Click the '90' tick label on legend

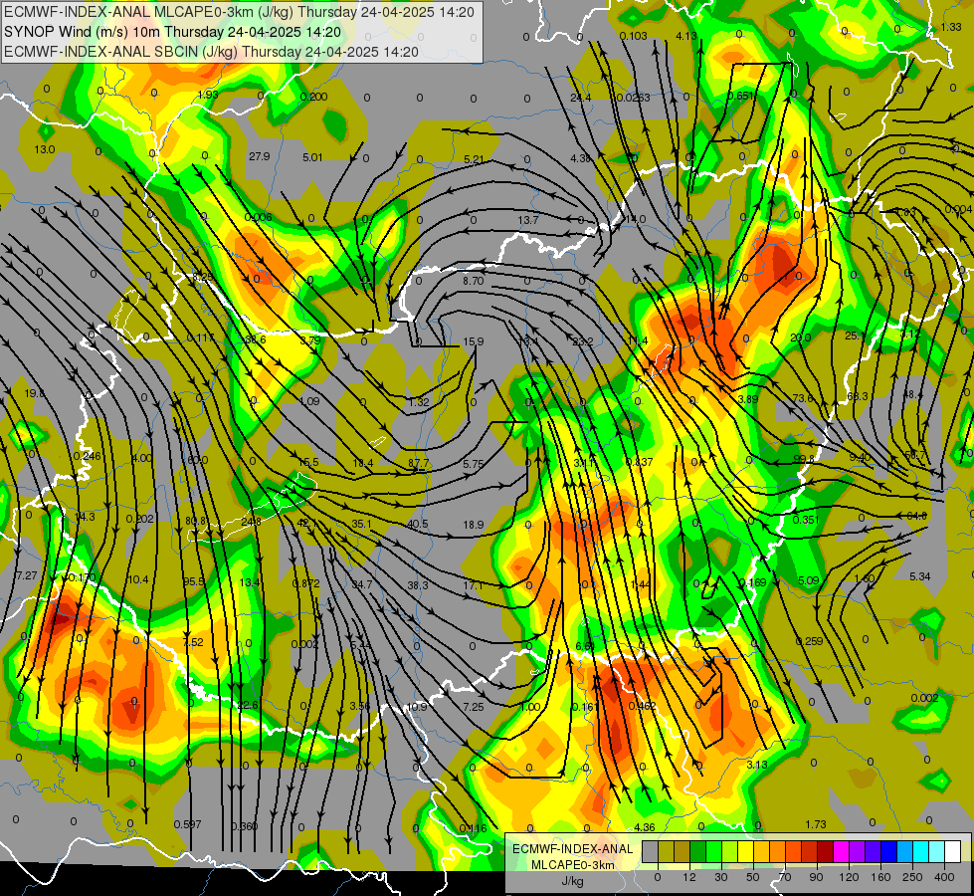[816, 877]
